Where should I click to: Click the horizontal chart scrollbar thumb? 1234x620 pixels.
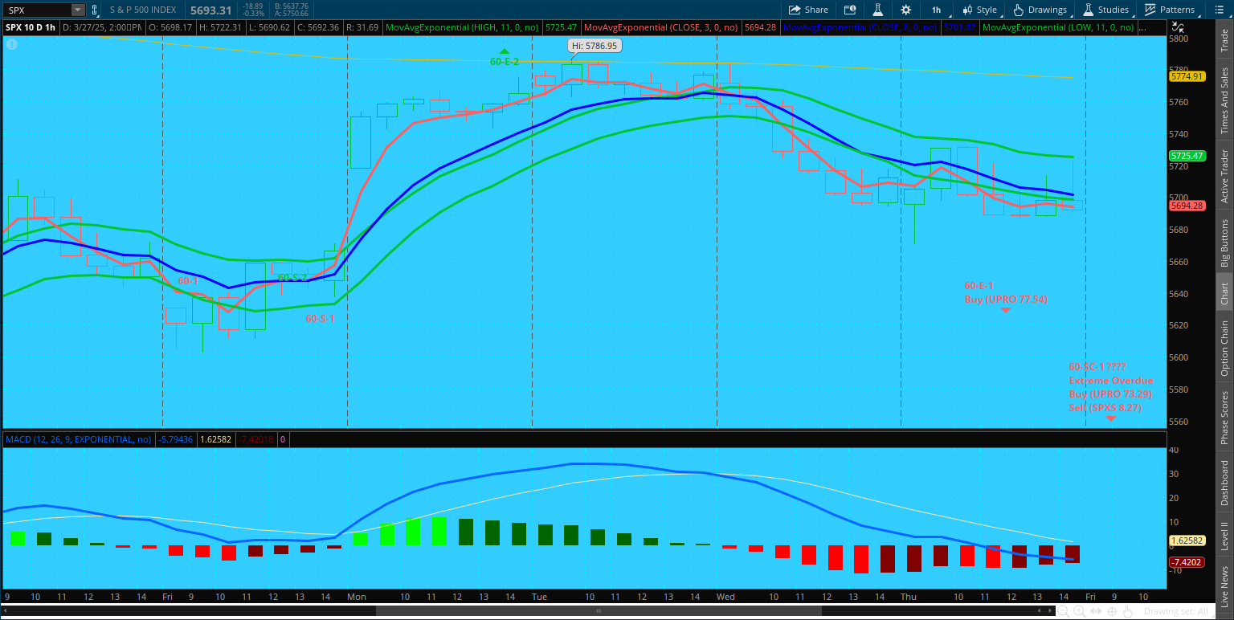click(x=599, y=611)
